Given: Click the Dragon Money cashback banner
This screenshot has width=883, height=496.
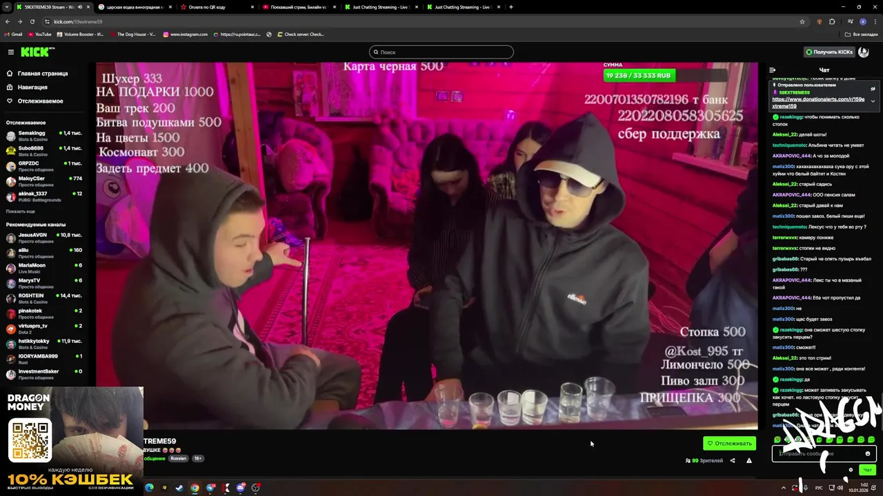Looking at the screenshot, I should [71, 441].
